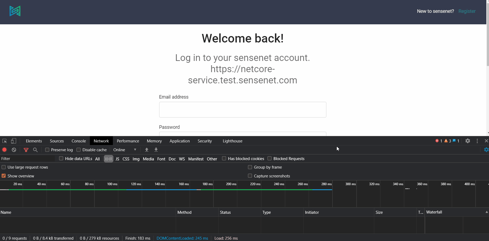Export HAR file using the download icon
Screen dimensions: 489x241
(x=156, y=150)
